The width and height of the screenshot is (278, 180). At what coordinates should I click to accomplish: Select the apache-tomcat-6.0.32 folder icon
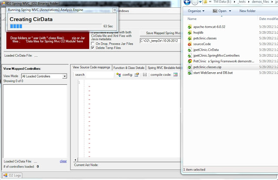189,26
